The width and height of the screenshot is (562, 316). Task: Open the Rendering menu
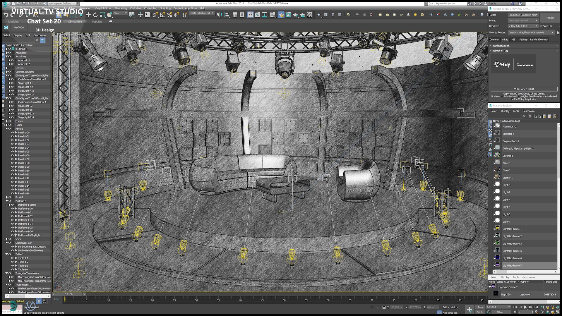(121, 8)
